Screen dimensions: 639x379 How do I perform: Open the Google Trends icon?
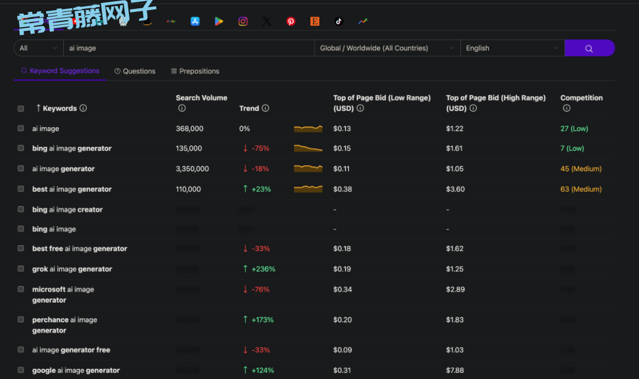click(363, 21)
